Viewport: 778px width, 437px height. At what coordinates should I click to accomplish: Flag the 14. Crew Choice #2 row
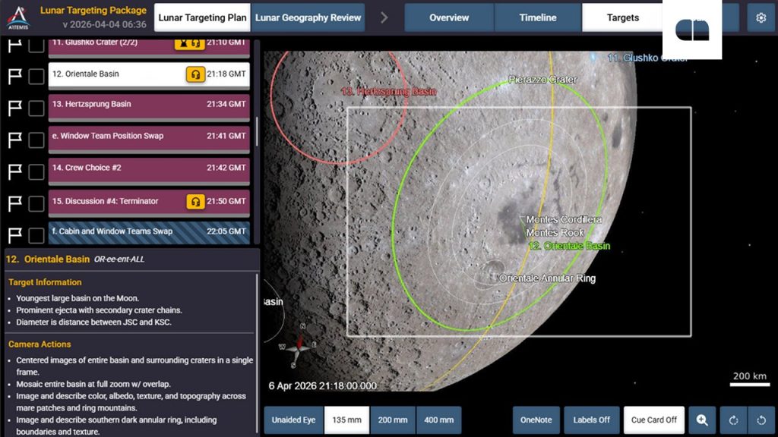coord(15,171)
